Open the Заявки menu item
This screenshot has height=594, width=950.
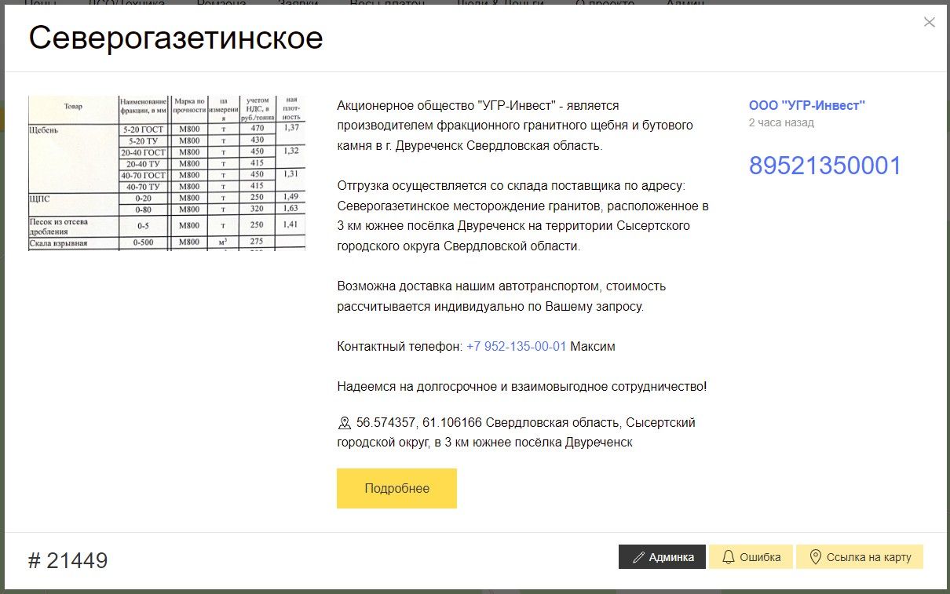pyautogui.click(x=298, y=3)
